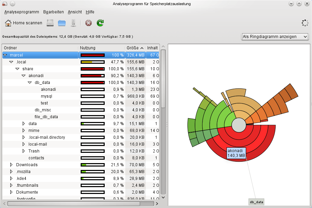Click the Home scannen toolbar button
The image size is (312, 208).
click(x=23, y=23)
